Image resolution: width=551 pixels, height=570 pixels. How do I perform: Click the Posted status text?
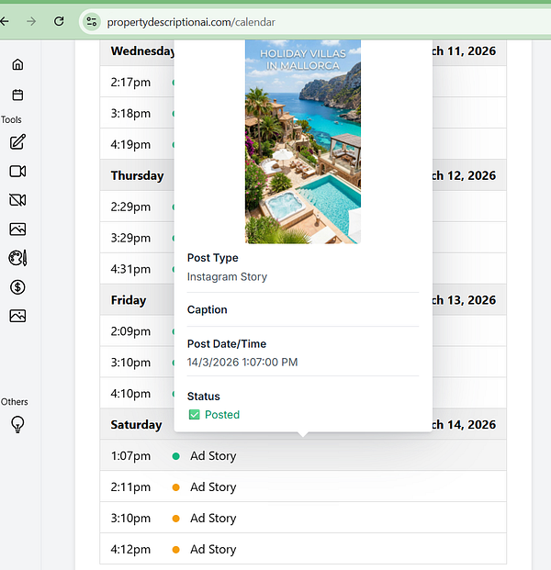coord(222,415)
